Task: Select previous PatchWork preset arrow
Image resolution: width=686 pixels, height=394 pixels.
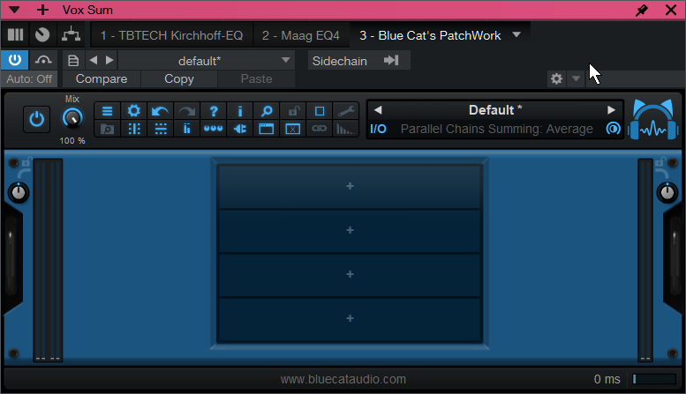Action: pyautogui.click(x=378, y=110)
